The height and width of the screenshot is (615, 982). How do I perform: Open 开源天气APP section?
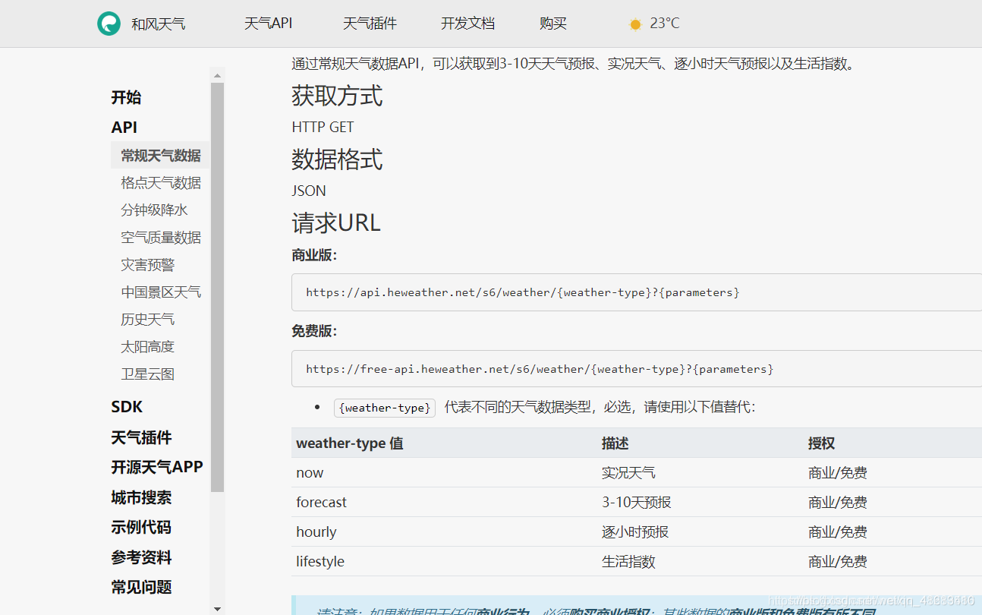(x=157, y=467)
